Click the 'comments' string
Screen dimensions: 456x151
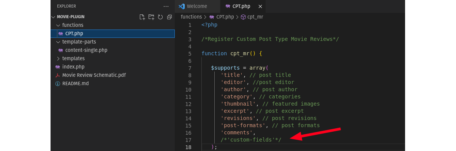[x=237, y=133]
